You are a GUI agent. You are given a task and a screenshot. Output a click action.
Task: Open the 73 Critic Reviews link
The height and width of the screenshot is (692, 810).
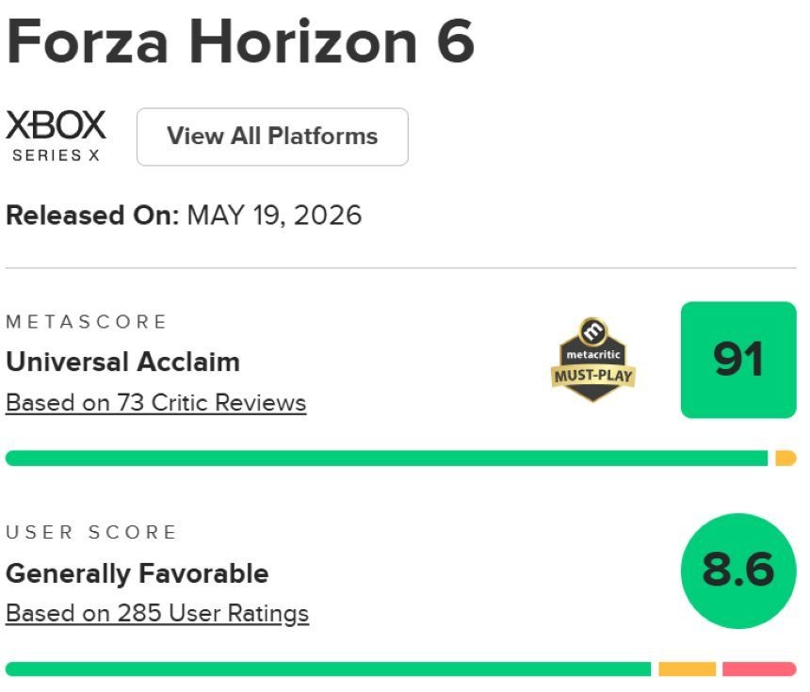[x=156, y=403]
